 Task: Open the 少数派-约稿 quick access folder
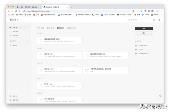point(141,45)
